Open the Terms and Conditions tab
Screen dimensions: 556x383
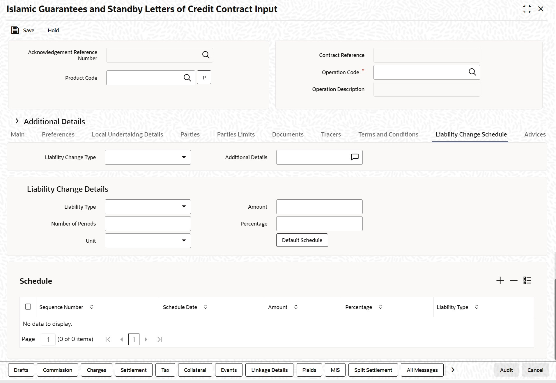click(388, 134)
